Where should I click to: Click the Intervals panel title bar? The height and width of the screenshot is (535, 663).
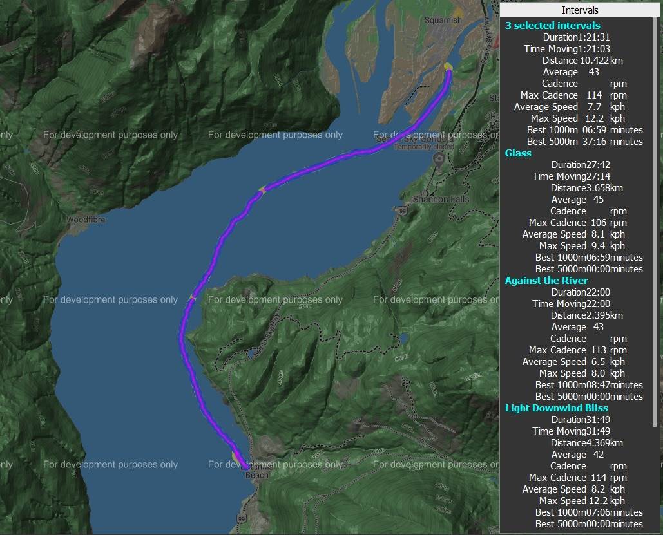pyautogui.click(x=579, y=10)
